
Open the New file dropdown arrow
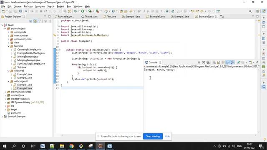tap(7, 11)
